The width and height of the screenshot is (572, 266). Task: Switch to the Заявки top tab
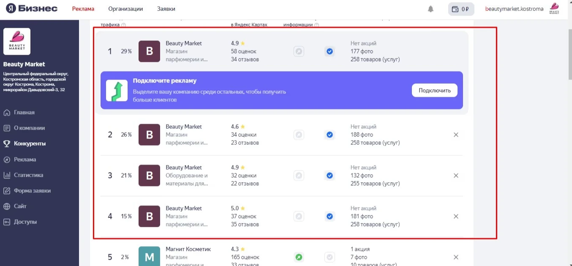pos(166,9)
